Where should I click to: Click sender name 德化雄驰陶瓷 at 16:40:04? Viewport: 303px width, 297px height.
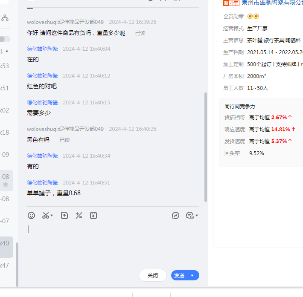[42, 49]
